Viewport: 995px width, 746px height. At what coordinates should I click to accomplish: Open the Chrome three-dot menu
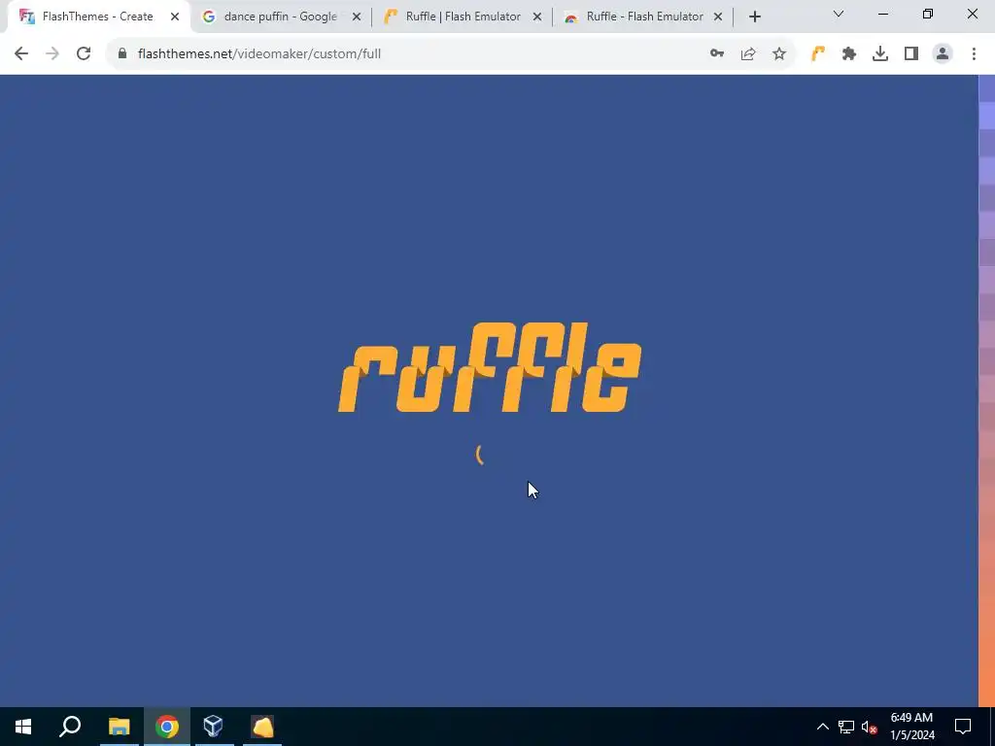(974, 54)
